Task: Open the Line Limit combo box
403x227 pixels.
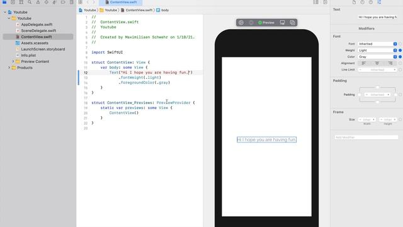Action: point(377,69)
